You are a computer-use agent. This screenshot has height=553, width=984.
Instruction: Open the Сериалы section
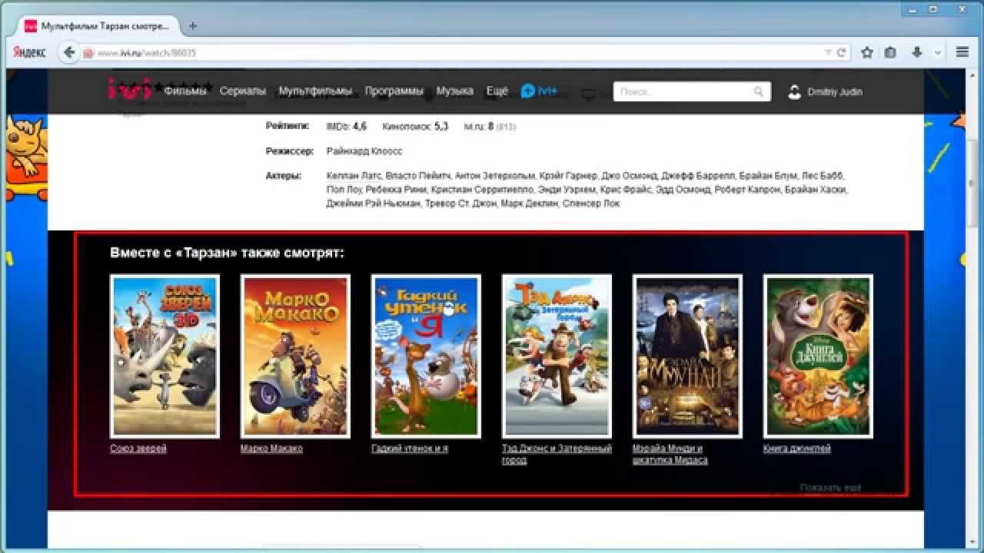[x=243, y=91]
